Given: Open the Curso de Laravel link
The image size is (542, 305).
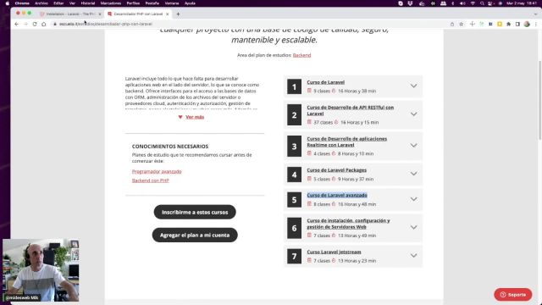Looking at the screenshot, I should (x=325, y=82).
